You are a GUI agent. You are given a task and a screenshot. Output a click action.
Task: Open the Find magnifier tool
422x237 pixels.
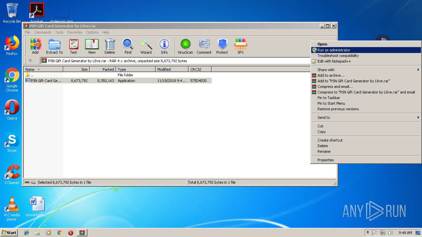(128, 46)
